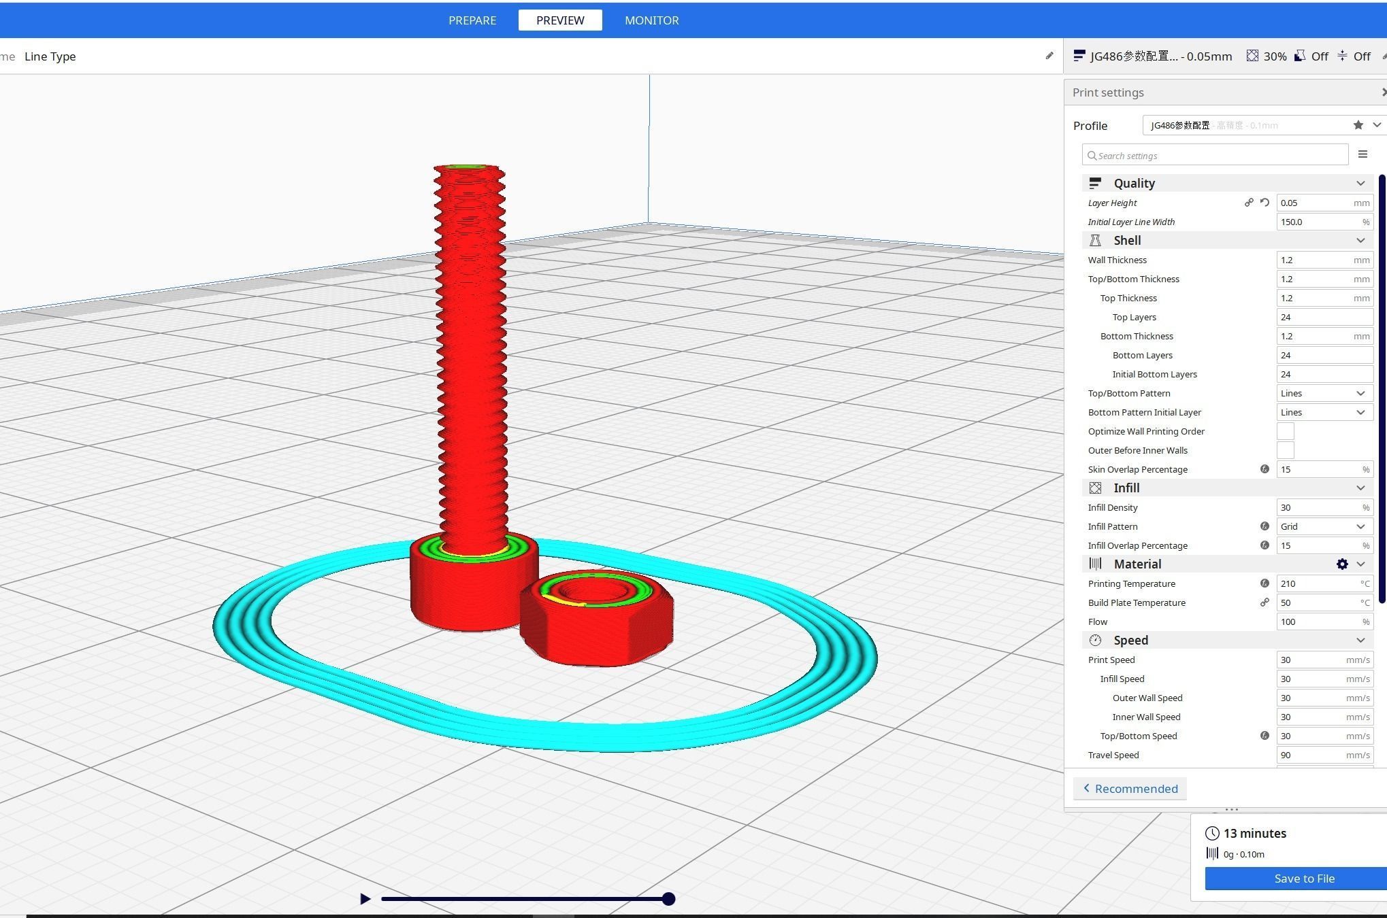The width and height of the screenshot is (1387, 918).
Task: Click function icon next to Infill Pattern
Action: pyautogui.click(x=1264, y=526)
